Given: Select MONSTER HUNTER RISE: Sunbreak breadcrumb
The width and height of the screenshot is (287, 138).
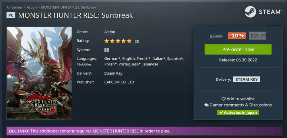Looking at the screenshot, I should tap(69, 7).
